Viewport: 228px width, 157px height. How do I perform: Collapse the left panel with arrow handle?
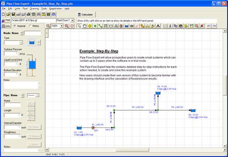[x=47, y=33]
